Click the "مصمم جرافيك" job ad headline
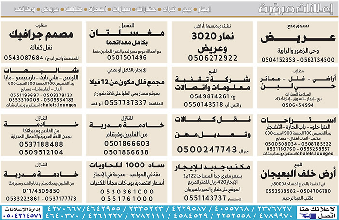339x220 pixels. click(x=41, y=34)
